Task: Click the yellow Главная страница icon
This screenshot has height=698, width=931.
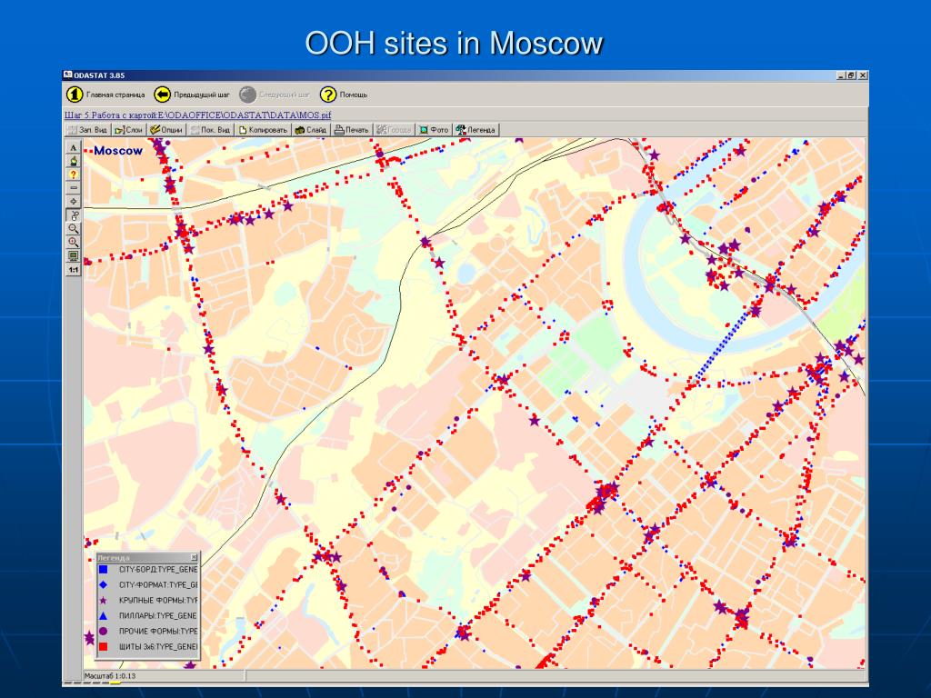Action: (x=75, y=95)
